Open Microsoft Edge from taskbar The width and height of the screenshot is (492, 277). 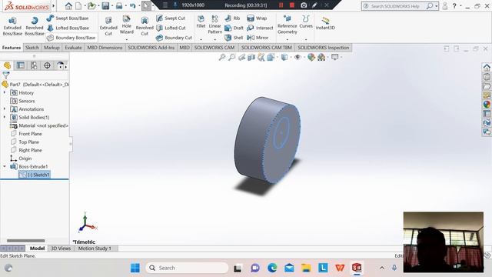tap(272, 268)
